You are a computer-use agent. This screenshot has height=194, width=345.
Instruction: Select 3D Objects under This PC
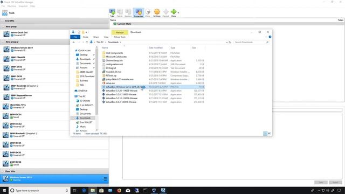click(x=85, y=101)
